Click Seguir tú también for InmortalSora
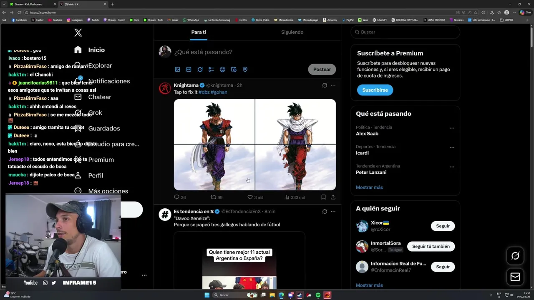The image size is (534, 300). 431,246
